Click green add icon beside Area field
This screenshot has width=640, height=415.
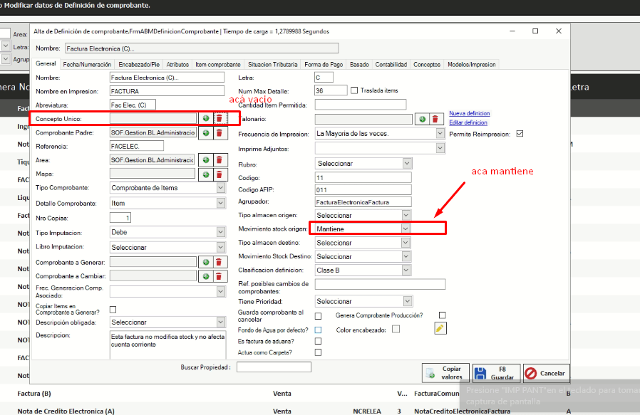click(206, 160)
